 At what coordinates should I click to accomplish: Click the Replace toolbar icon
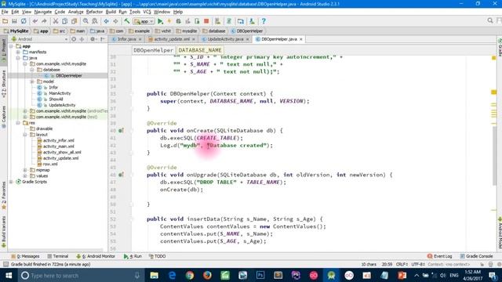pos(95,21)
